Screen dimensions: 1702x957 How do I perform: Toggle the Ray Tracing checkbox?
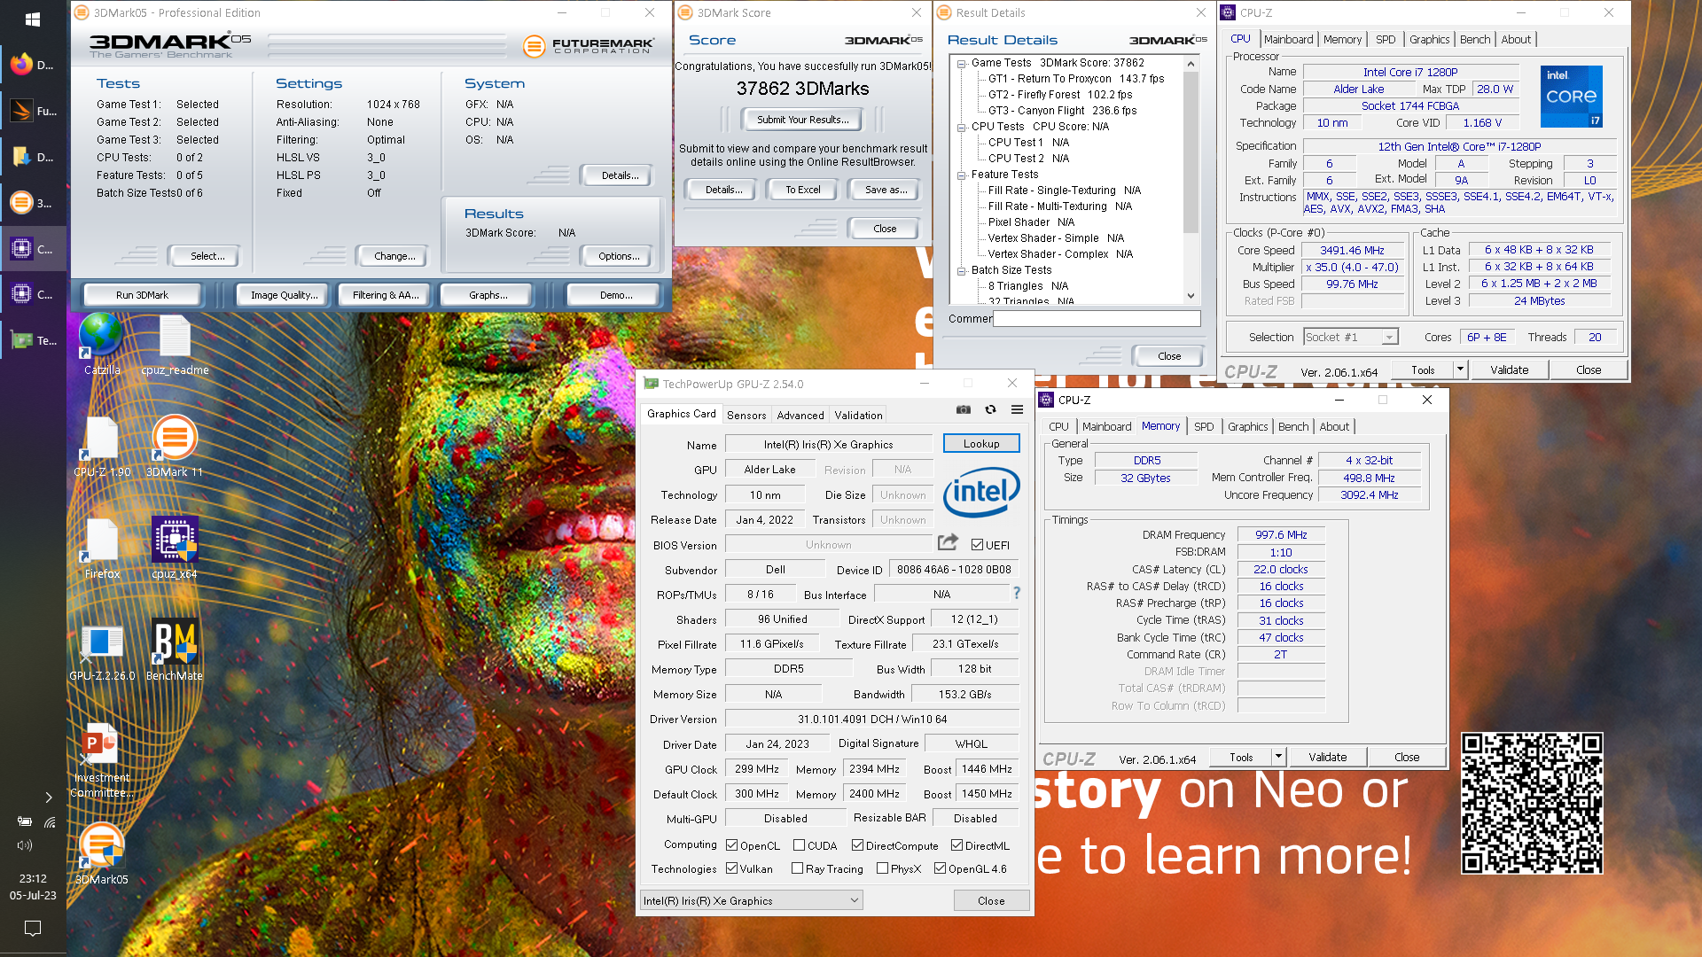pos(797,868)
